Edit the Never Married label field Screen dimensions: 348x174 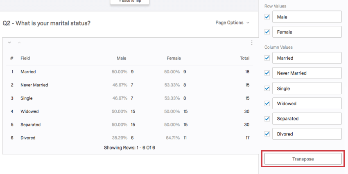coord(307,73)
